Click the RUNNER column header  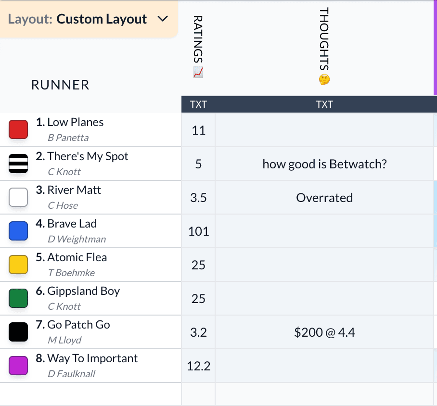point(60,85)
